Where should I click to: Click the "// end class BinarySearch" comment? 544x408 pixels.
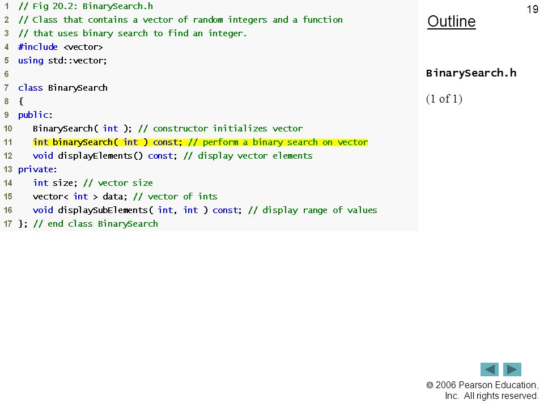95,224
